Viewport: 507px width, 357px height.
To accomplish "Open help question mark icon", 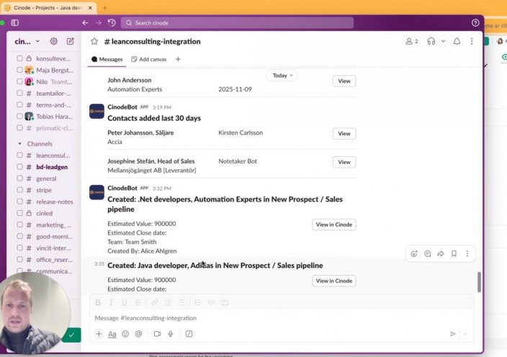I will point(475,22).
